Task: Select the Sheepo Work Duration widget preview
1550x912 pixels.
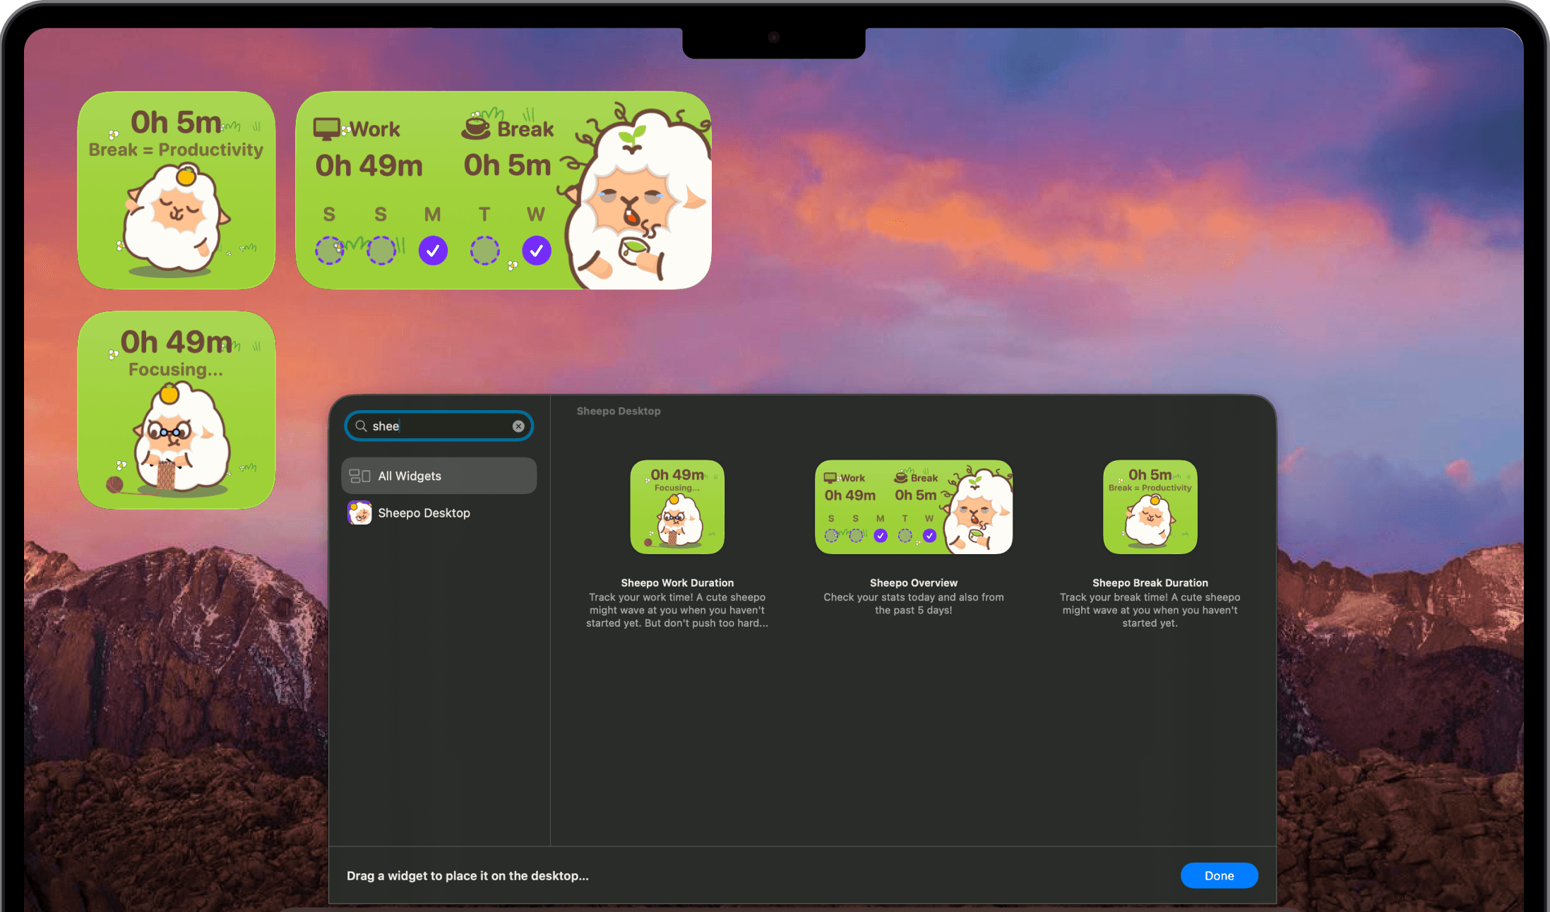Action: click(676, 507)
